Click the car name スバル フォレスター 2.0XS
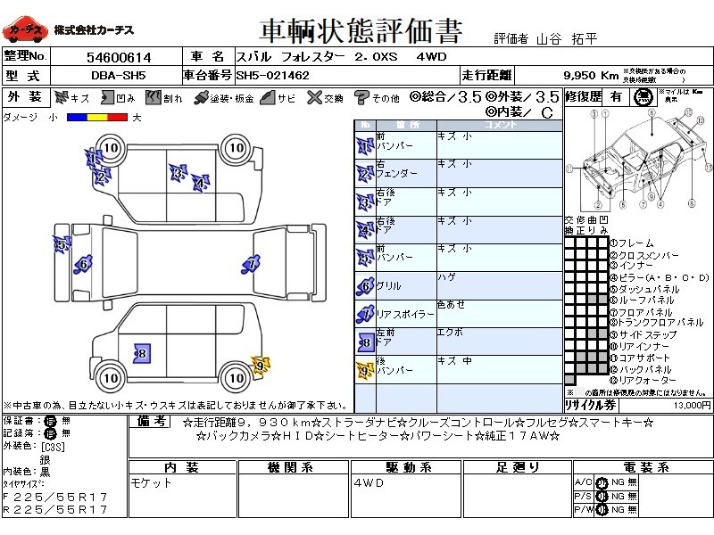This screenshot has height=535, width=714. point(317,57)
